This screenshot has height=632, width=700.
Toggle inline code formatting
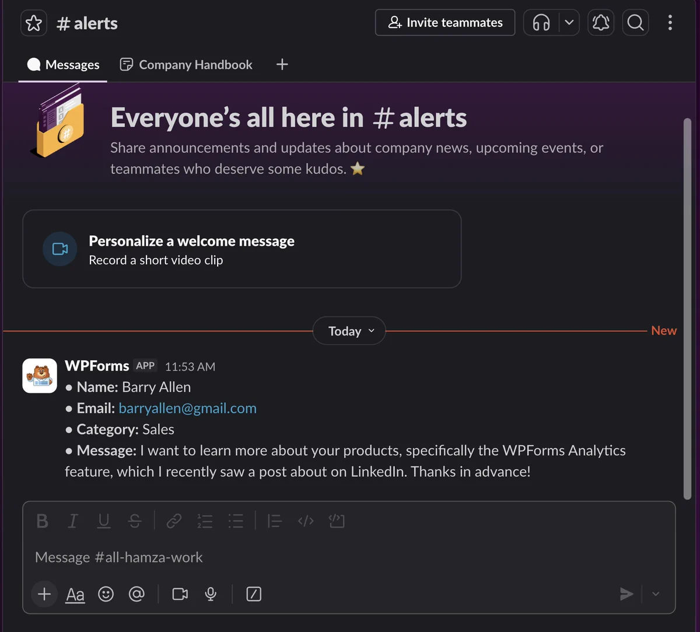[x=306, y=521]
